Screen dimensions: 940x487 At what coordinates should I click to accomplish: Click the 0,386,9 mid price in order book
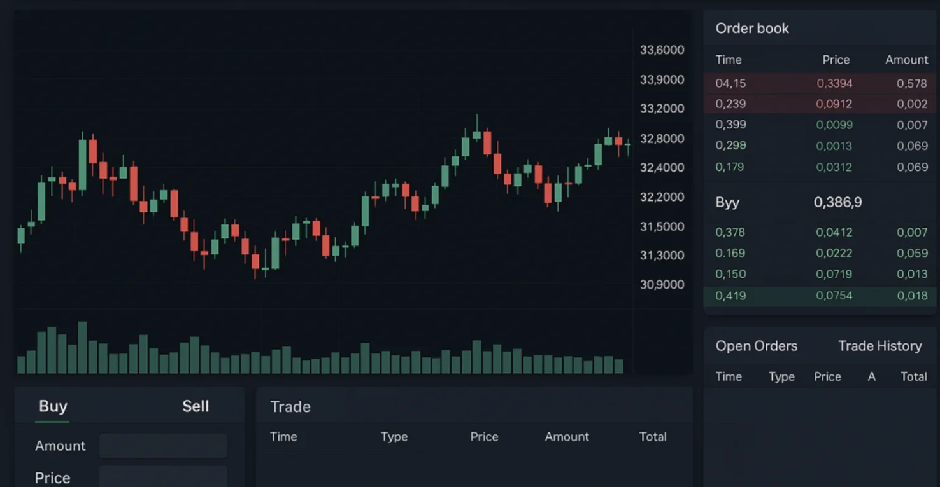click(837, 202)
